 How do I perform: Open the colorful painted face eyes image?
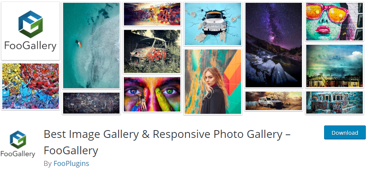[152, 94]
